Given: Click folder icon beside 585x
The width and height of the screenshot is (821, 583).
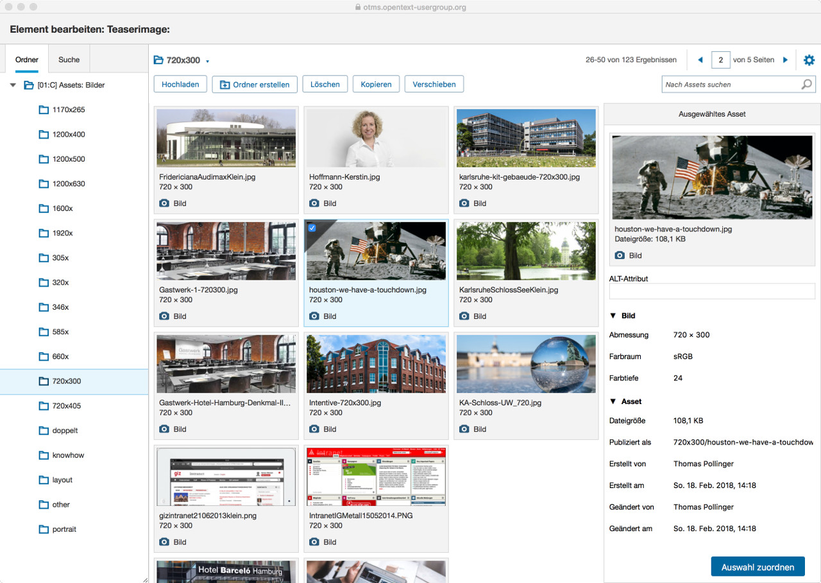Looking at the screenshot, I should pos(44,332).
